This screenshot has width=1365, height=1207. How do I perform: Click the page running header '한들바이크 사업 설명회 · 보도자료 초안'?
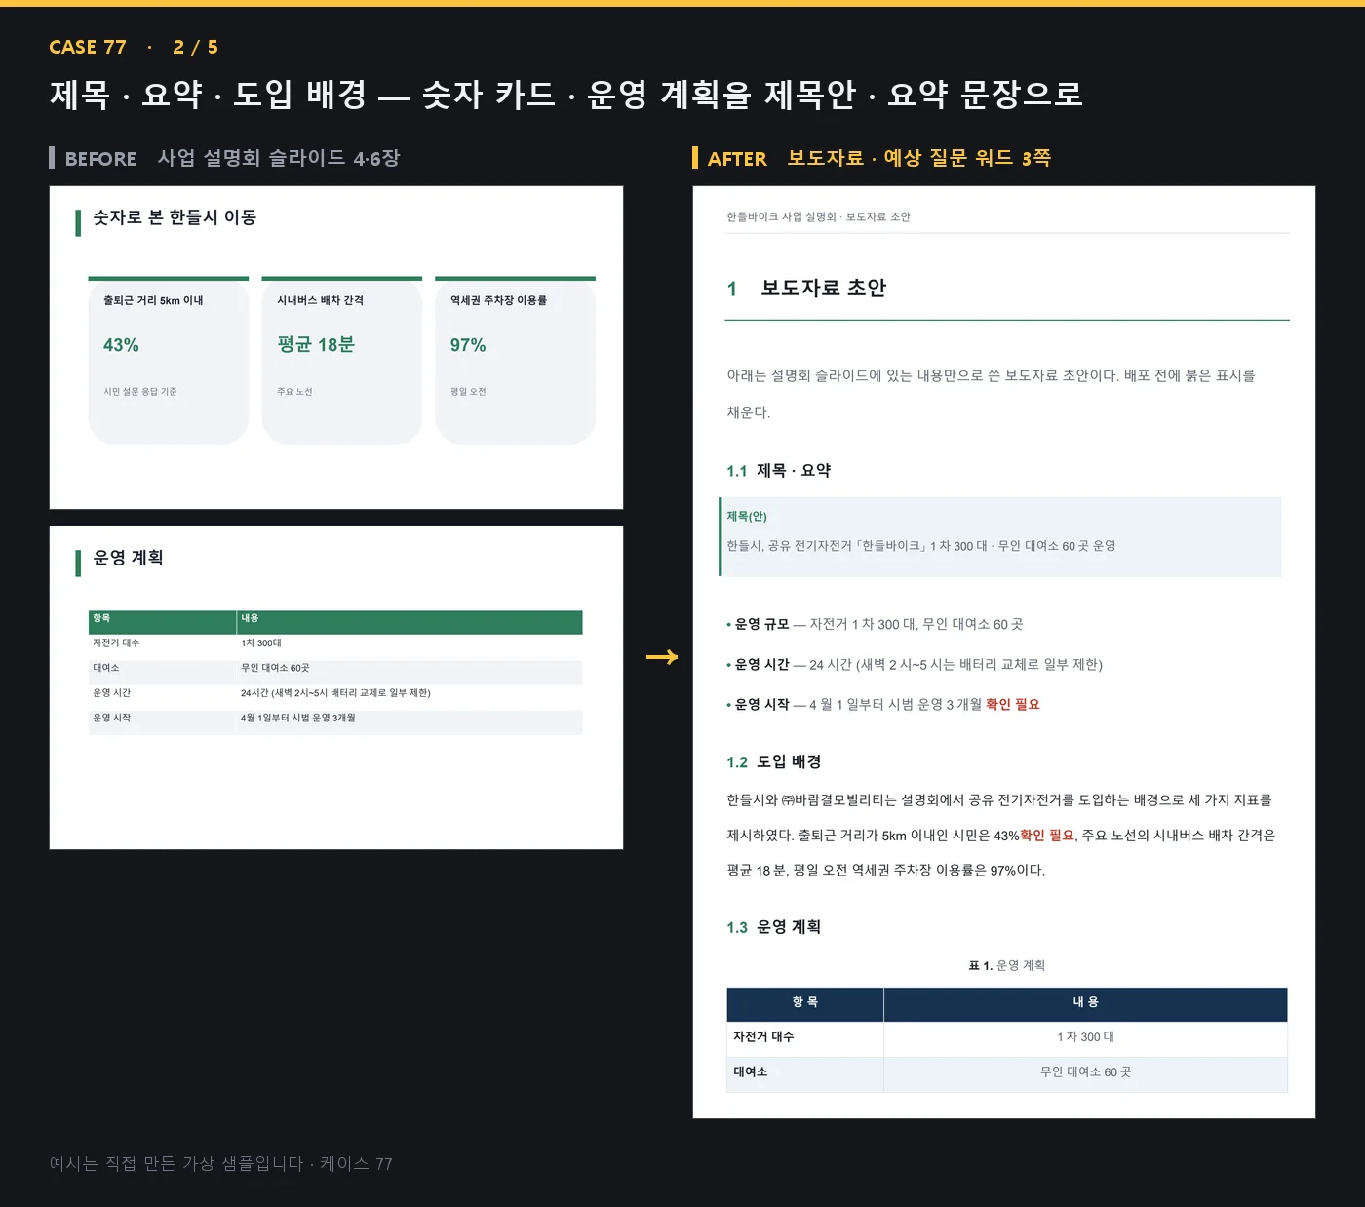(x=818, y=217)
